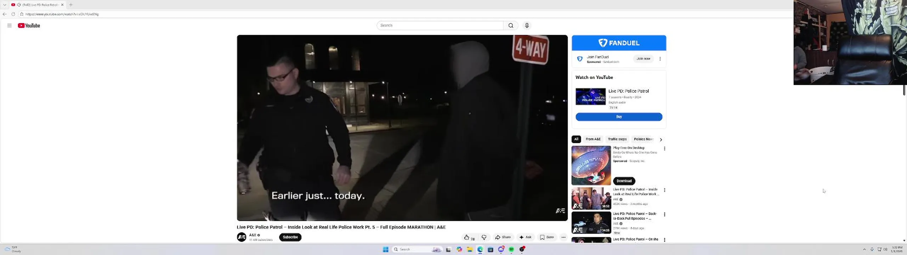Open OBS Studio from the taskbar
Image resolution: width=907 pixels, height=255 pixels.
point(522,250)
